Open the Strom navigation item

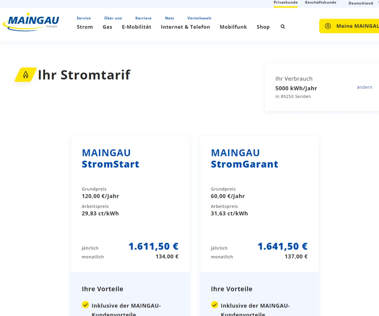(x=85, y=27)
